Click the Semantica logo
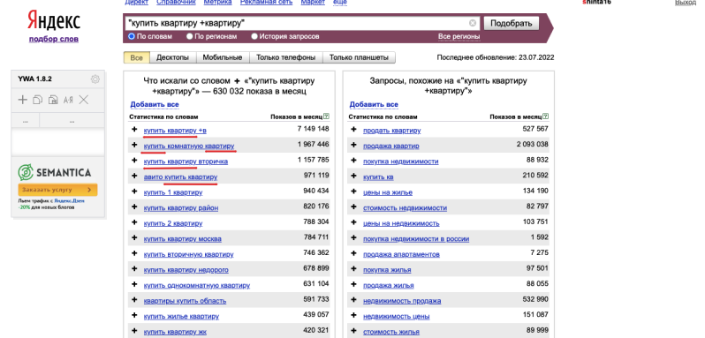This screenshot has width=705, height=338. click(x=55, y=172)
